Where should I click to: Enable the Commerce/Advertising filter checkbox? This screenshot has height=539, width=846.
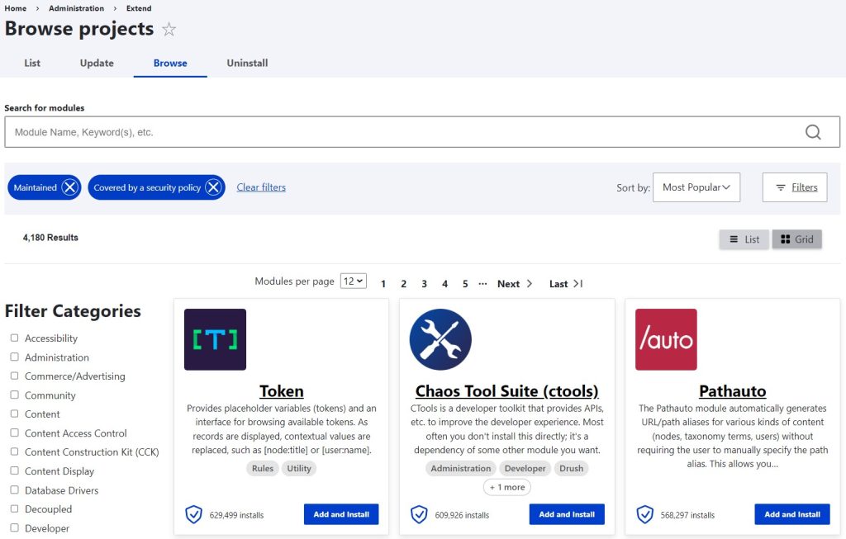coord(14,376)
